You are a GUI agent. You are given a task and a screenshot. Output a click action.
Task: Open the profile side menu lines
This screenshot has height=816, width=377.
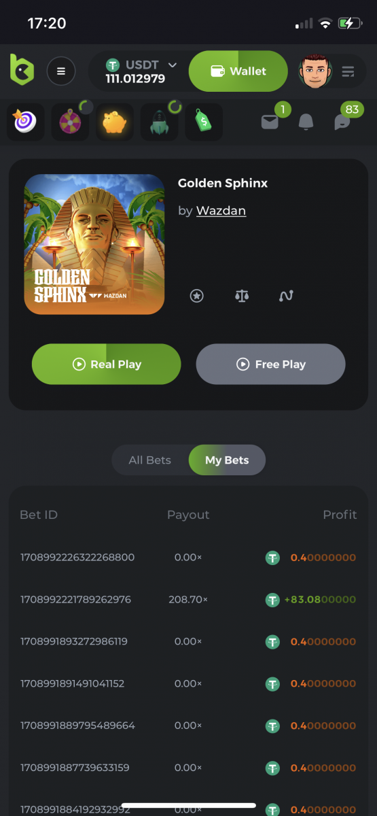348,71
